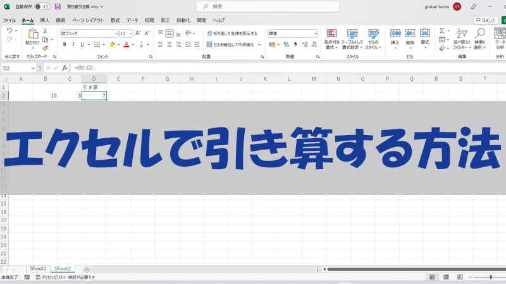This screenshot has height=284, width=506.
Task: Click the AutoSum sigma icon
Action: (441, 30)
